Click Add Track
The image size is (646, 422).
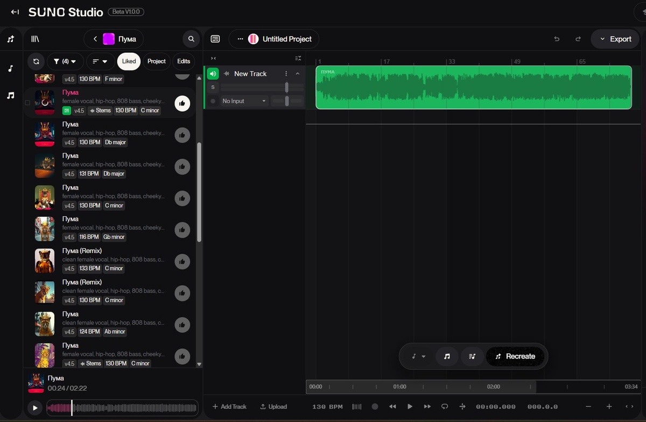pos(229,407)
